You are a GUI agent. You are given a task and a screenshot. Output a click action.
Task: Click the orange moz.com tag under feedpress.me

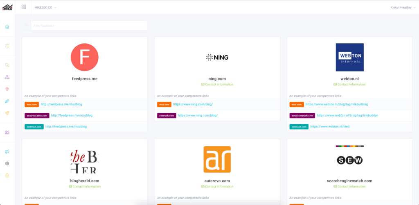(x=32, y=105)
